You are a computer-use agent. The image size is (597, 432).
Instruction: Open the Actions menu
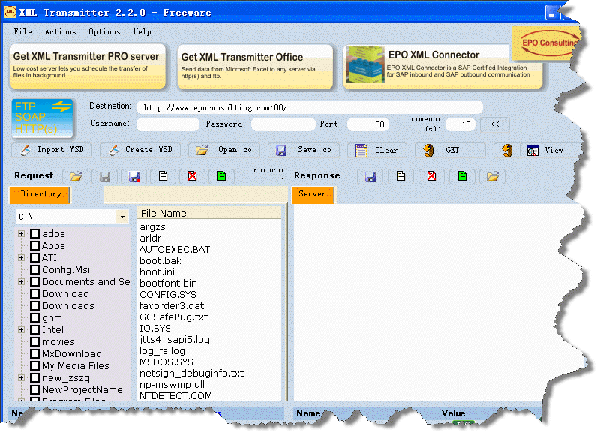point(60,32)
